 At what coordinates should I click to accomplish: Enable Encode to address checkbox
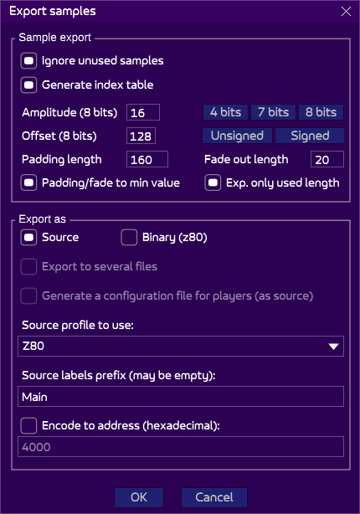[x=28, y=425]
